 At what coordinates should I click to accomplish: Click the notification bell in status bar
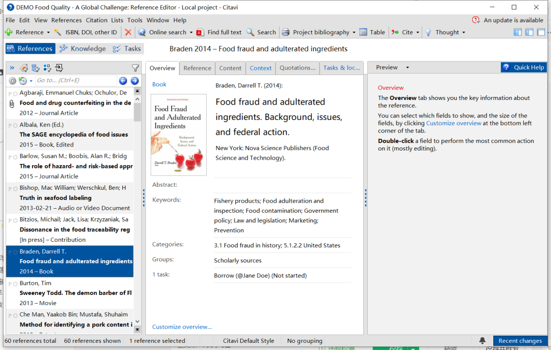tap(483, 340)
